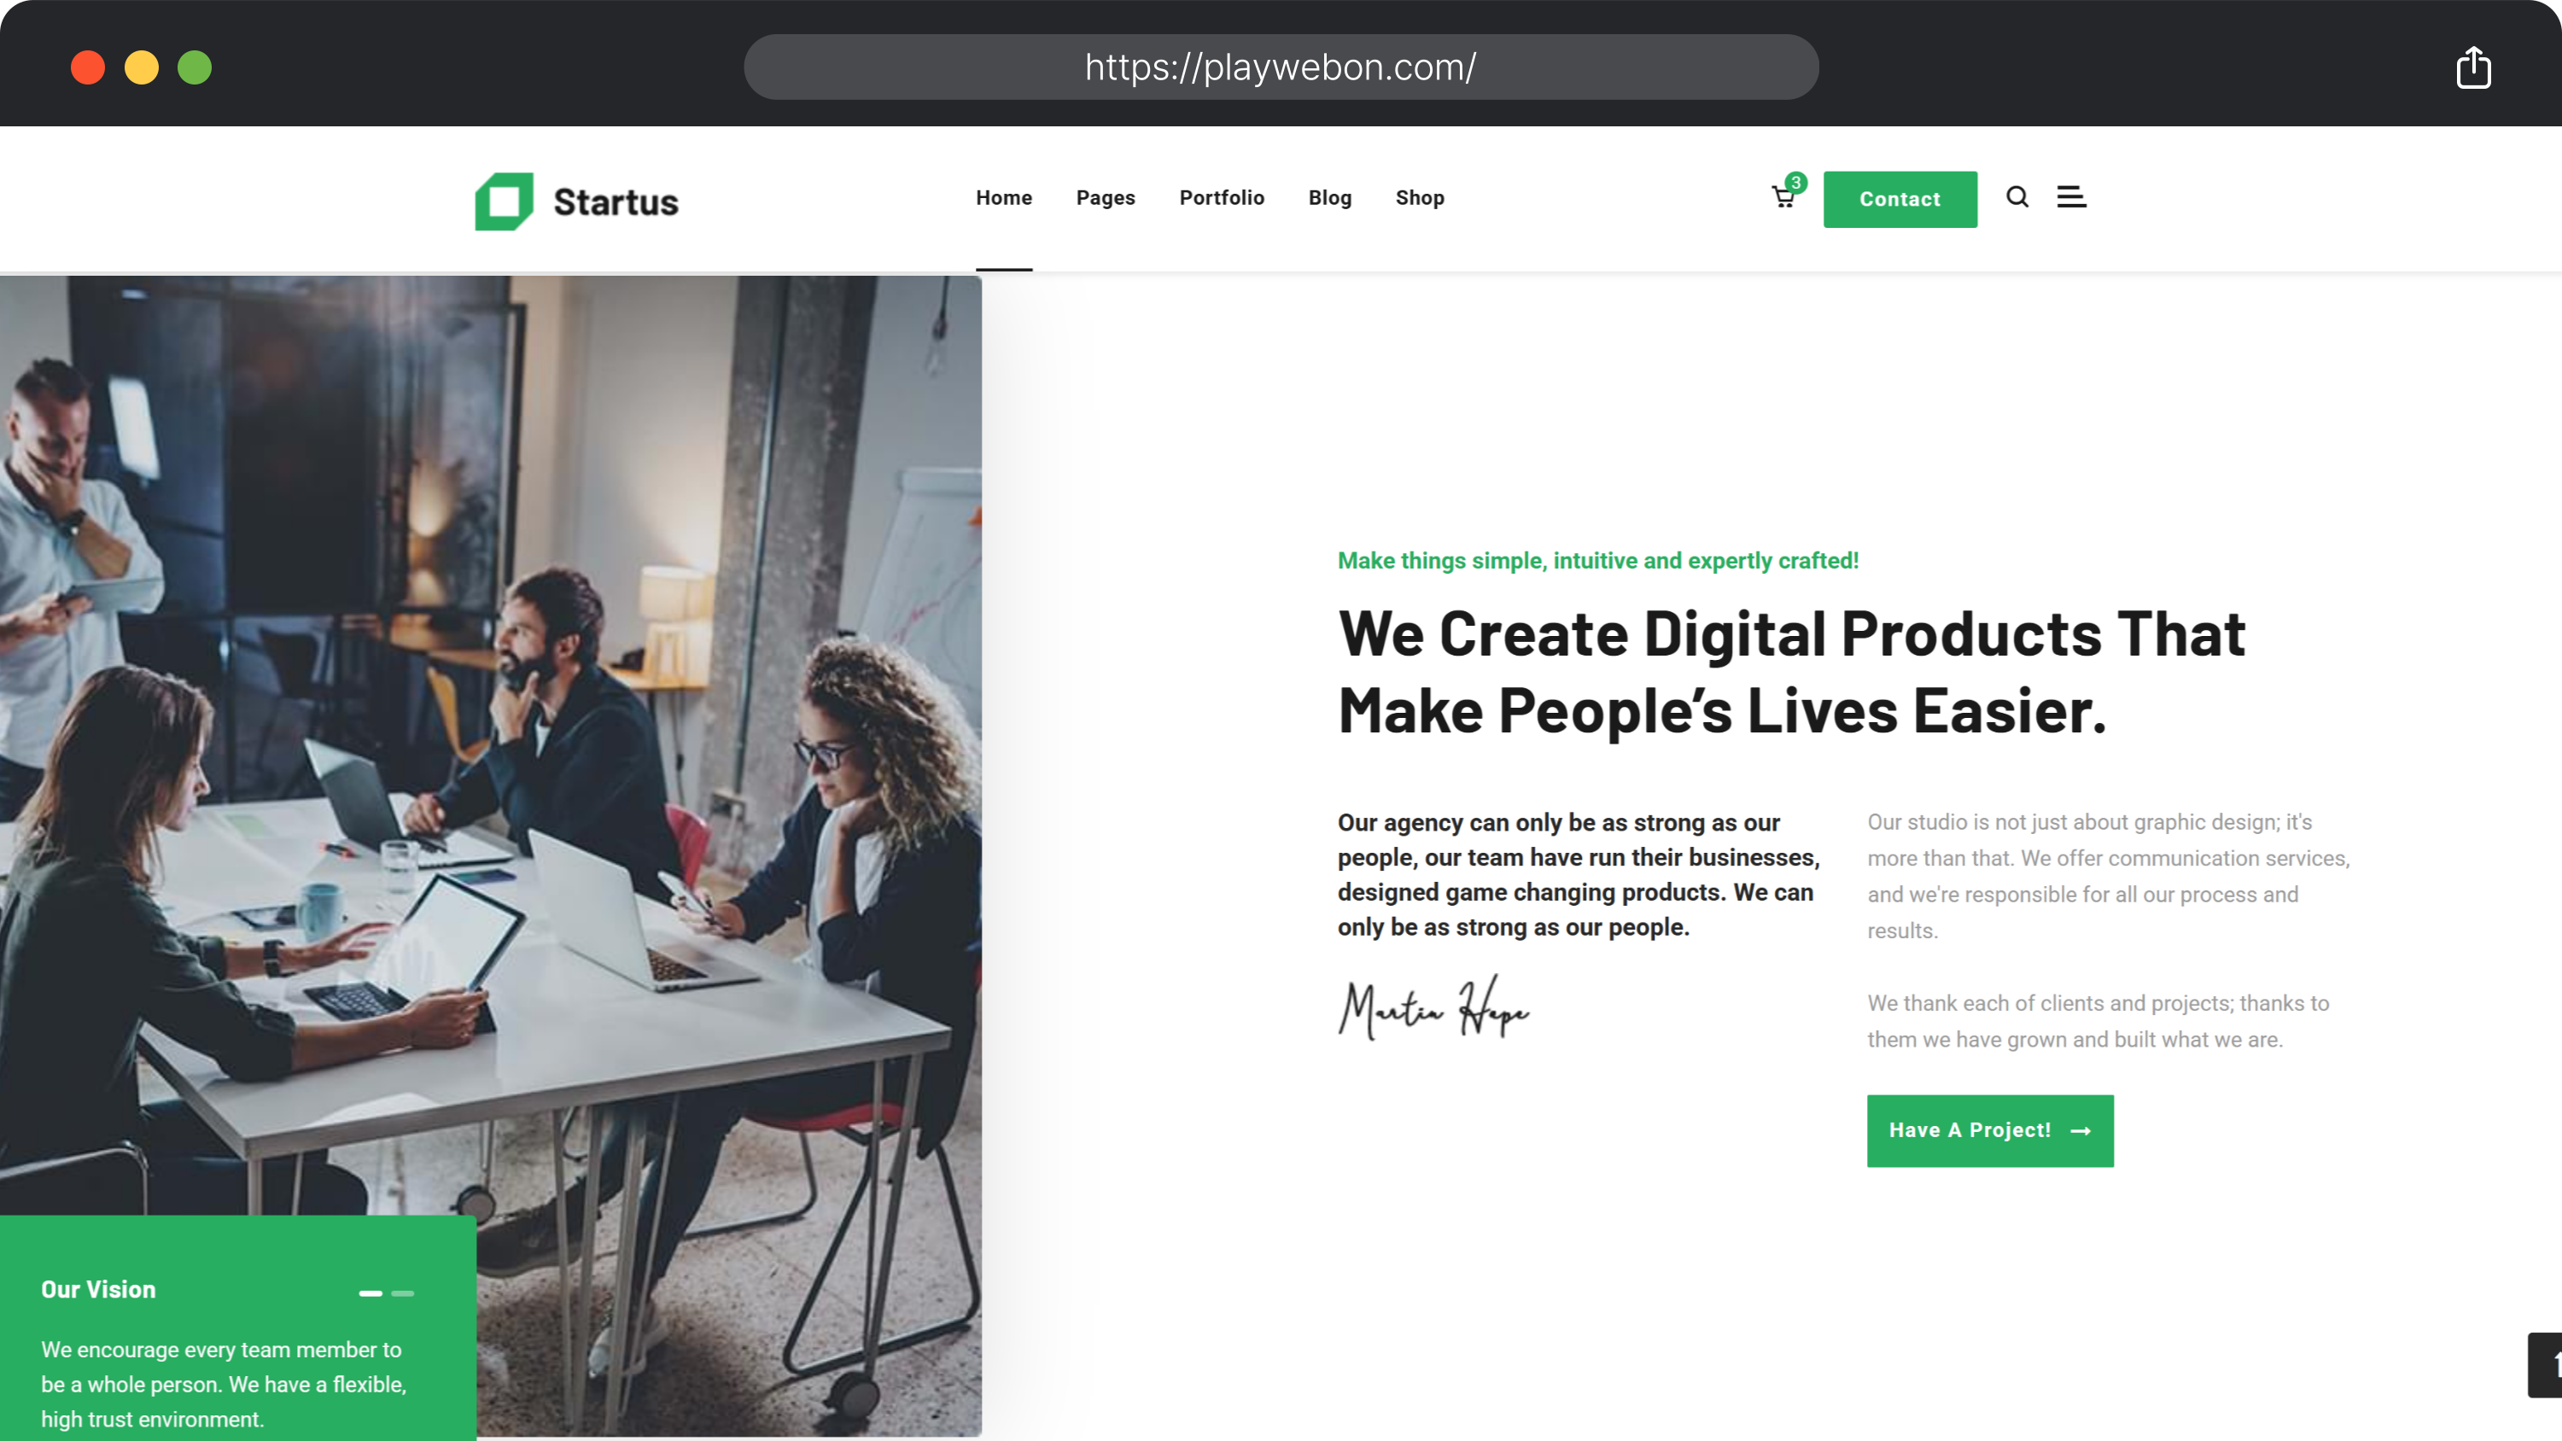Click the search magnifier icon
Screen dimensions: 2562x1441
pyautogui.click(x=2017, y=197)
